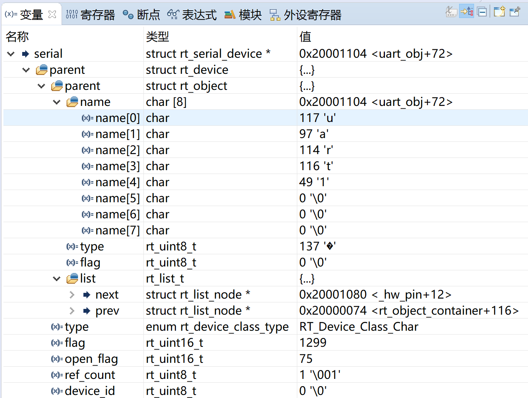Image resolution: width=528 pixels, height=398 pixels.
Task: Collapse the serial variable tree
Action: [10, 54]
